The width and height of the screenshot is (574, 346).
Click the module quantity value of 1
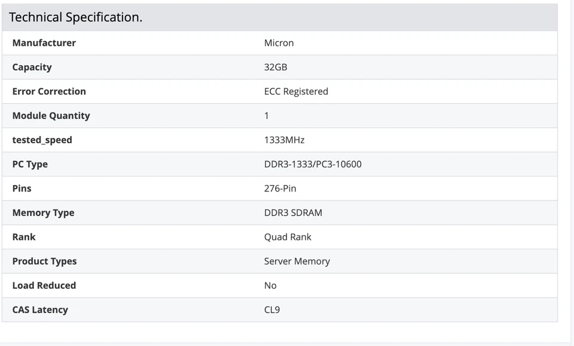click(267, 115)
